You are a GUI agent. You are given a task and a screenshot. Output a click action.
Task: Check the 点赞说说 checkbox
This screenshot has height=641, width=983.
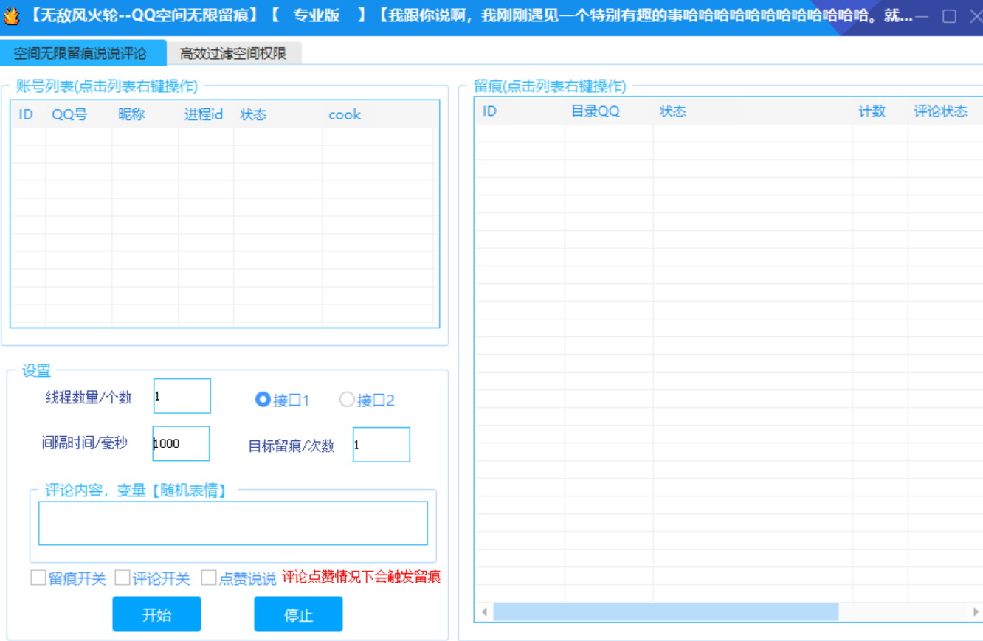click(x=209, y=578)
